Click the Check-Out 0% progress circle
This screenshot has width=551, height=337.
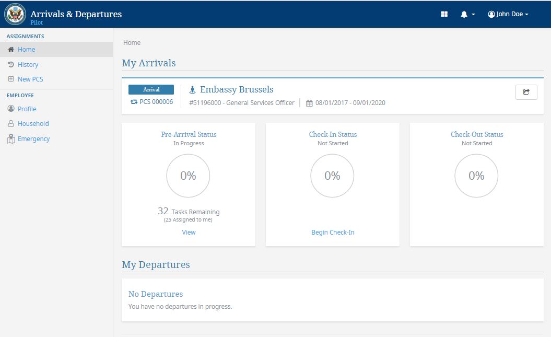point(476,176)
